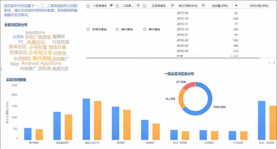This screenshot has width=277, height=149.
Task: Click 行货店面 in the word cloud
Action: [x=61, y=42]
